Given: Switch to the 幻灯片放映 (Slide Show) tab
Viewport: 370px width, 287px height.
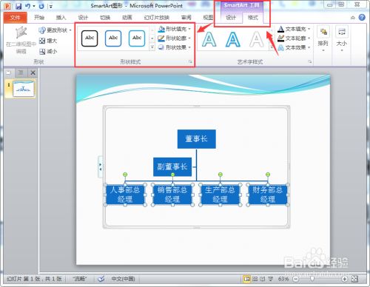Looking at the screenshot, I should pyautogui.click(x=157, y=18).
